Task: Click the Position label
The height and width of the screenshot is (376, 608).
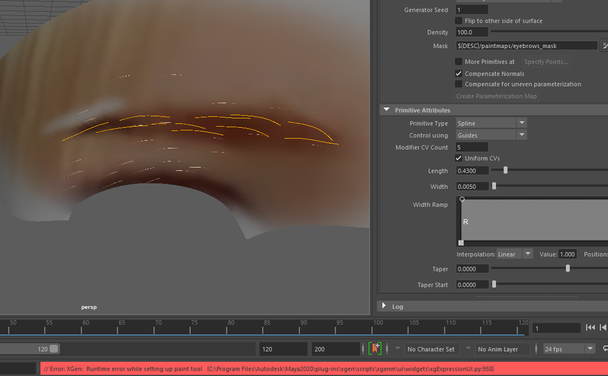Action: (596, 254)
